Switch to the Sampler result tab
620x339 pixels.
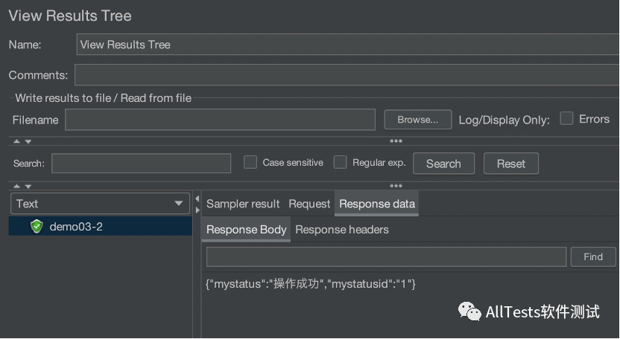click(x=243, y=204)
